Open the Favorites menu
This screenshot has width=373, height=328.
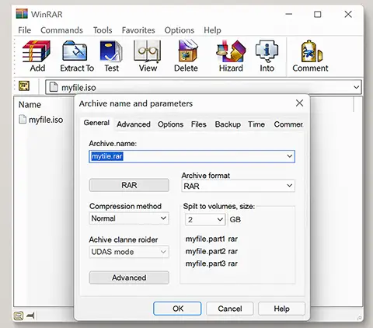tap(138, 30)
